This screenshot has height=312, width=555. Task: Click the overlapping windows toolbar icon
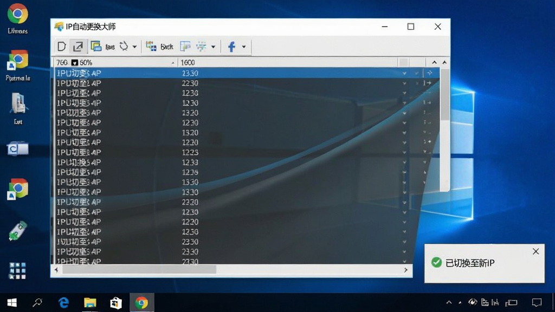95,47
